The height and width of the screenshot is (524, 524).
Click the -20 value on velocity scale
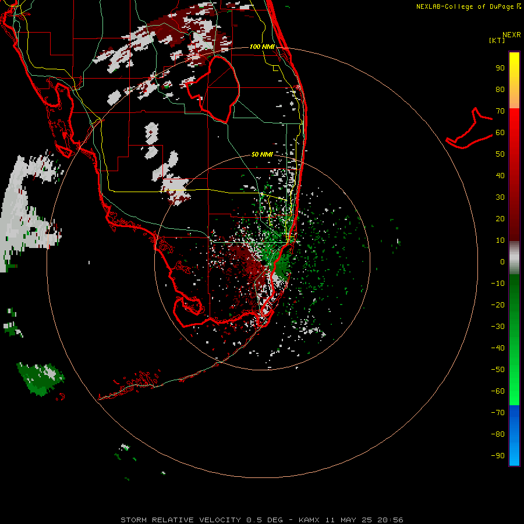498,305
